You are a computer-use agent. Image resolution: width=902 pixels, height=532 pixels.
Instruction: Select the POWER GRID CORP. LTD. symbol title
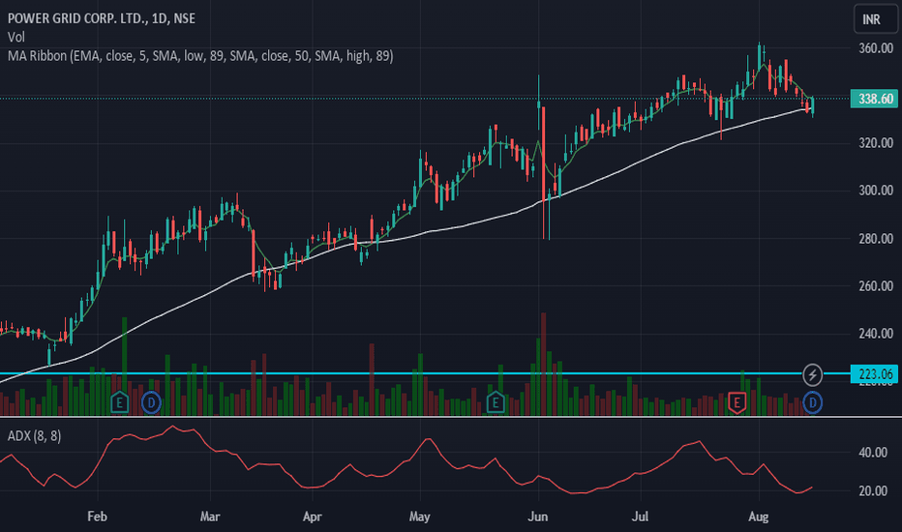tap(102, 18)
